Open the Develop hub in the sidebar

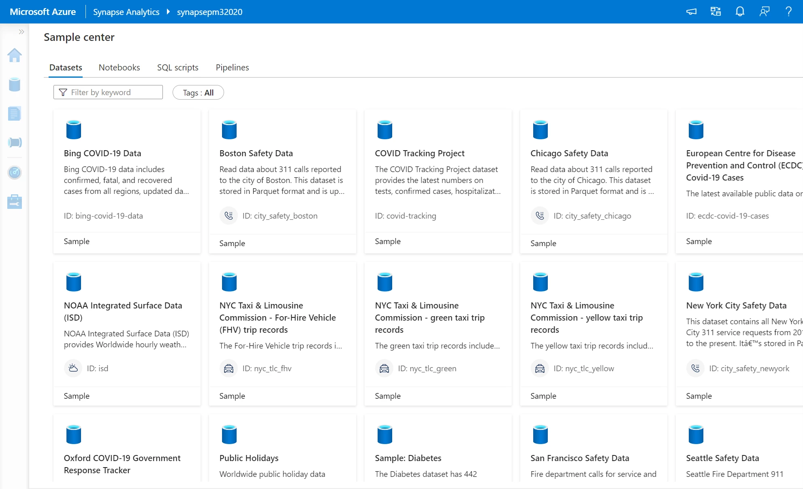coord(15,113)
